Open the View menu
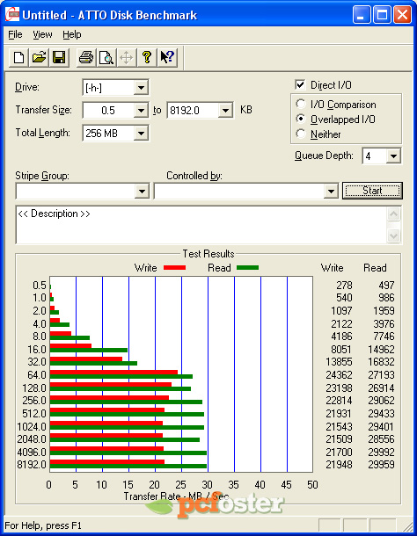417x536 pixels. click(42, 34)
